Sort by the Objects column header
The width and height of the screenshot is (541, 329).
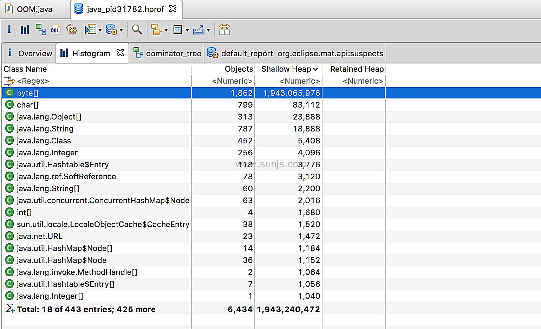223,69
